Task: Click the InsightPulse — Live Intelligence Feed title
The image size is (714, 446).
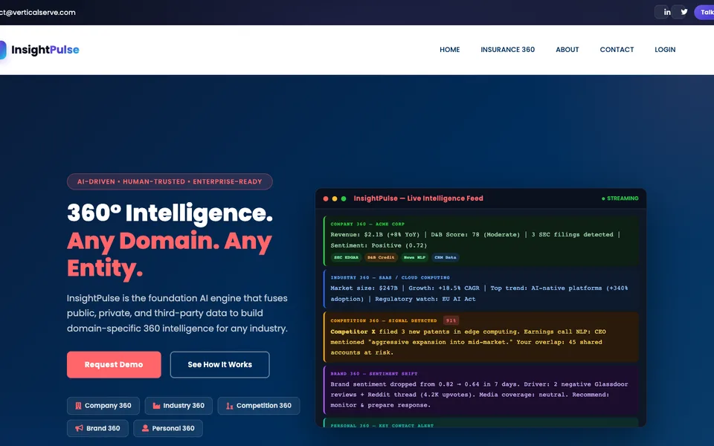Action: [418, 198]
